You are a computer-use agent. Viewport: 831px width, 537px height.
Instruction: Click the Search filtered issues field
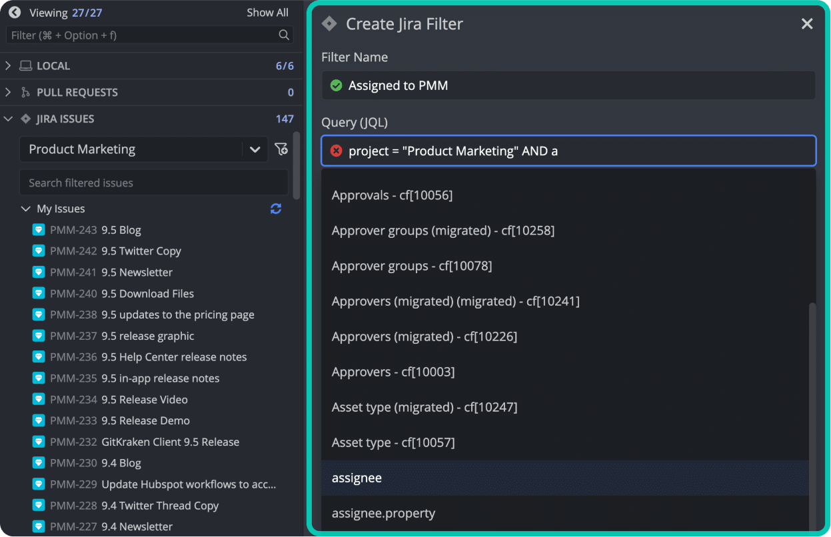click(x=153, y=183)
